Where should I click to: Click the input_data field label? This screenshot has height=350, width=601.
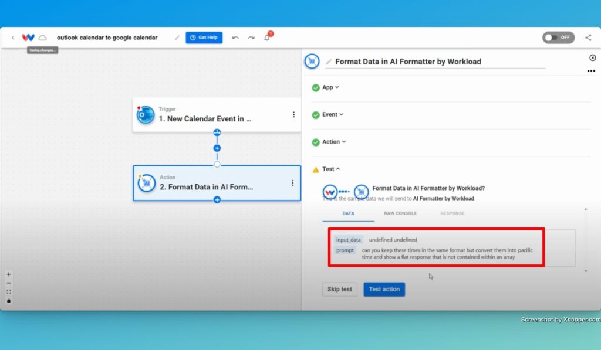[349, 240]
